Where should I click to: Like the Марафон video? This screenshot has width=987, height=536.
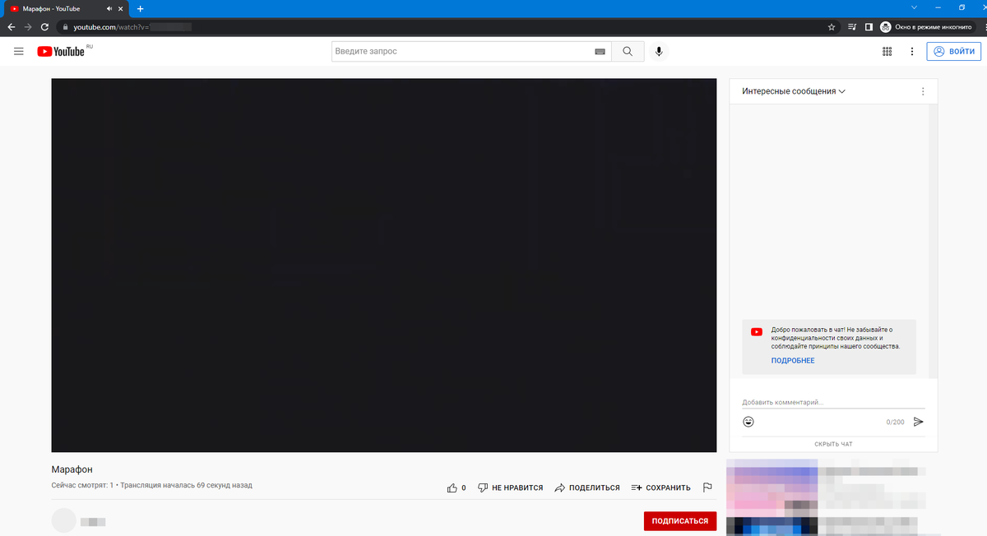[452, 487]
